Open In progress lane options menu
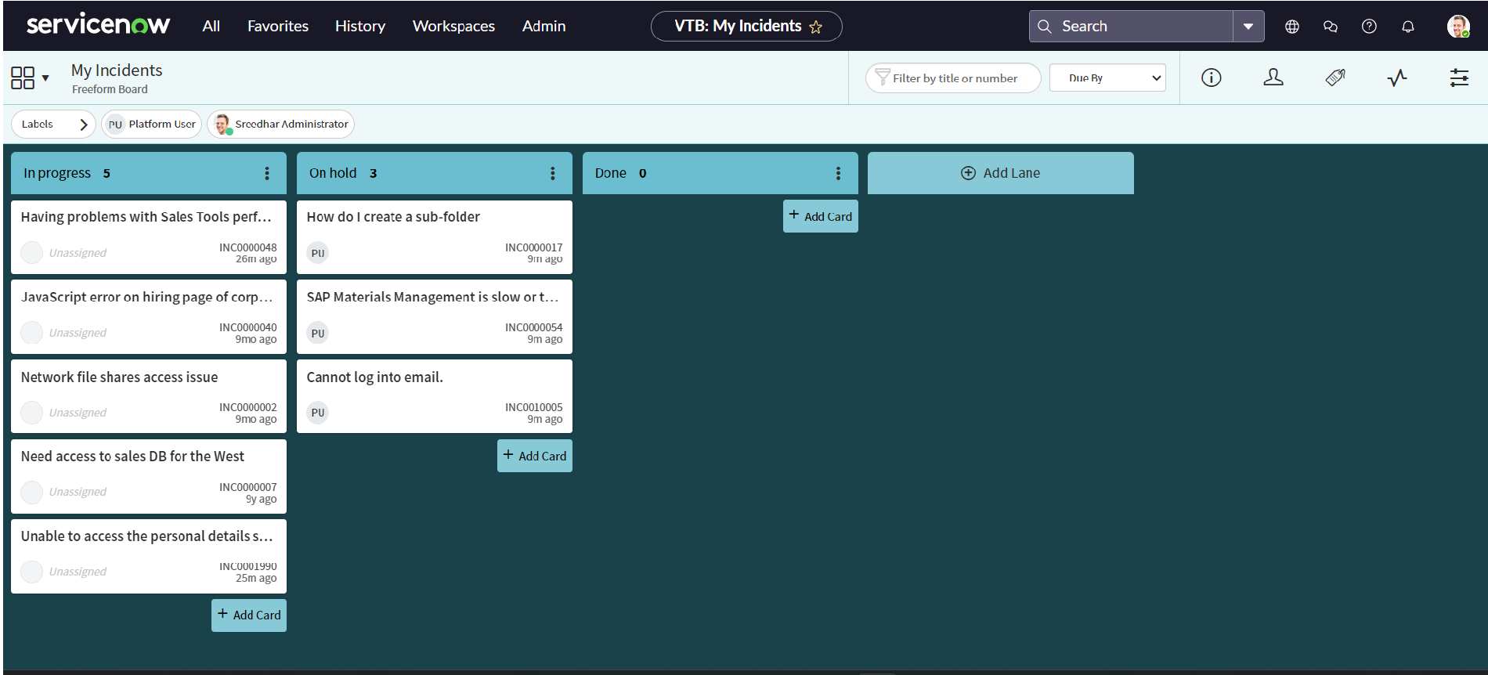 point(267,173)
